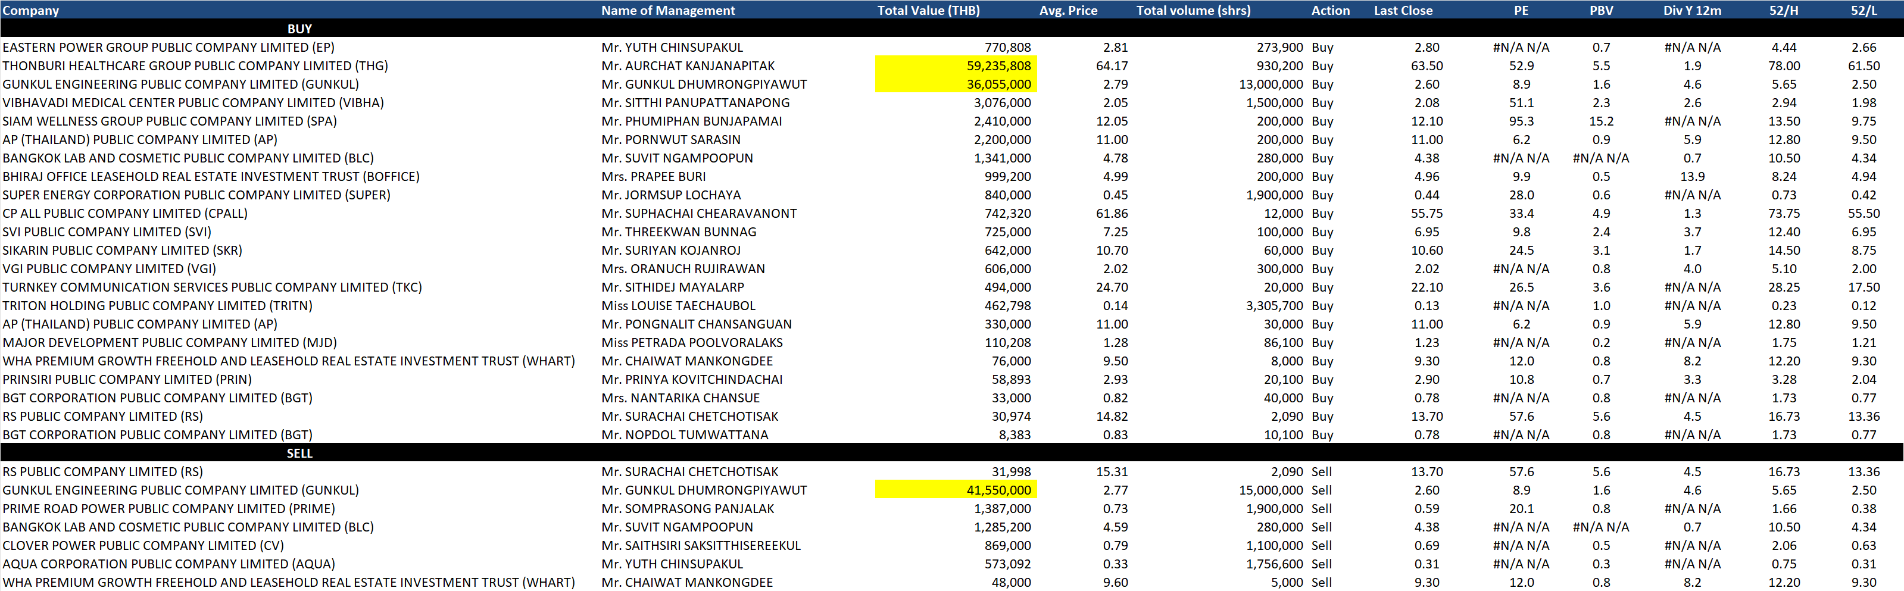Select the EASTERN POWER GROUP company cell
Screen dimensions: 1904x591
[168, 47]
